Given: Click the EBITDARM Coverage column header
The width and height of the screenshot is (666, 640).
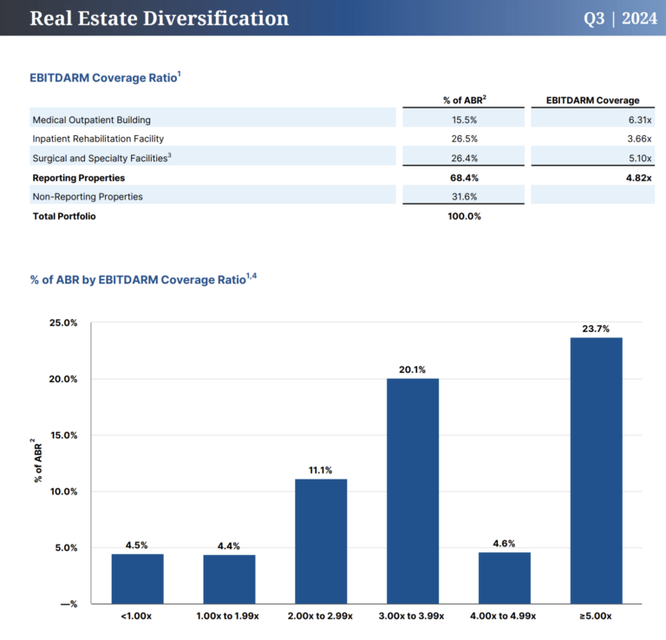Looking at the screenshot, I should (x=592, y=101).
